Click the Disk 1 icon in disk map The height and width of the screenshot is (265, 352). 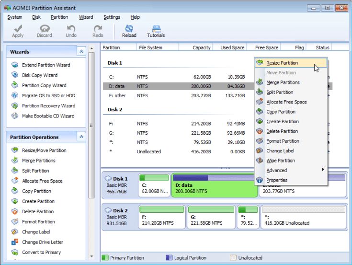(x=108, y=178)
